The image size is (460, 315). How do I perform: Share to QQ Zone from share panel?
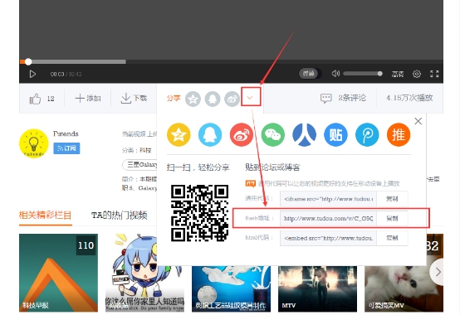[179, 135]
